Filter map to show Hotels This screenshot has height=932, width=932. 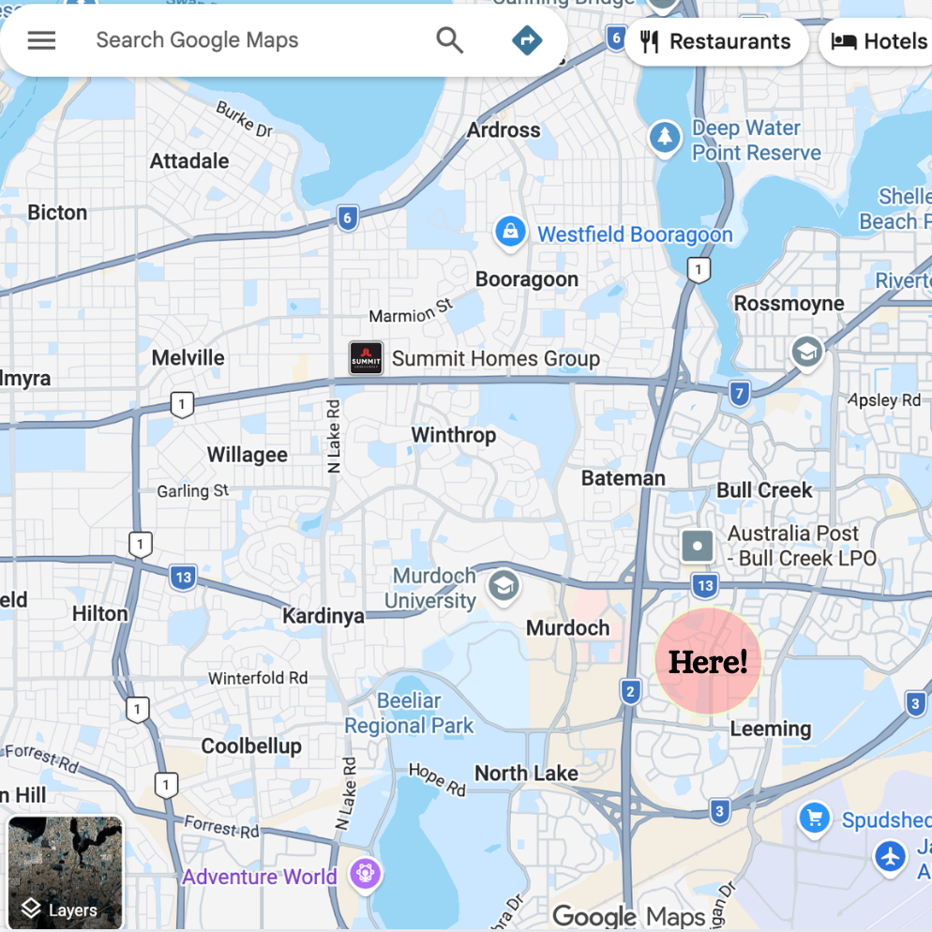pos(879,40)
